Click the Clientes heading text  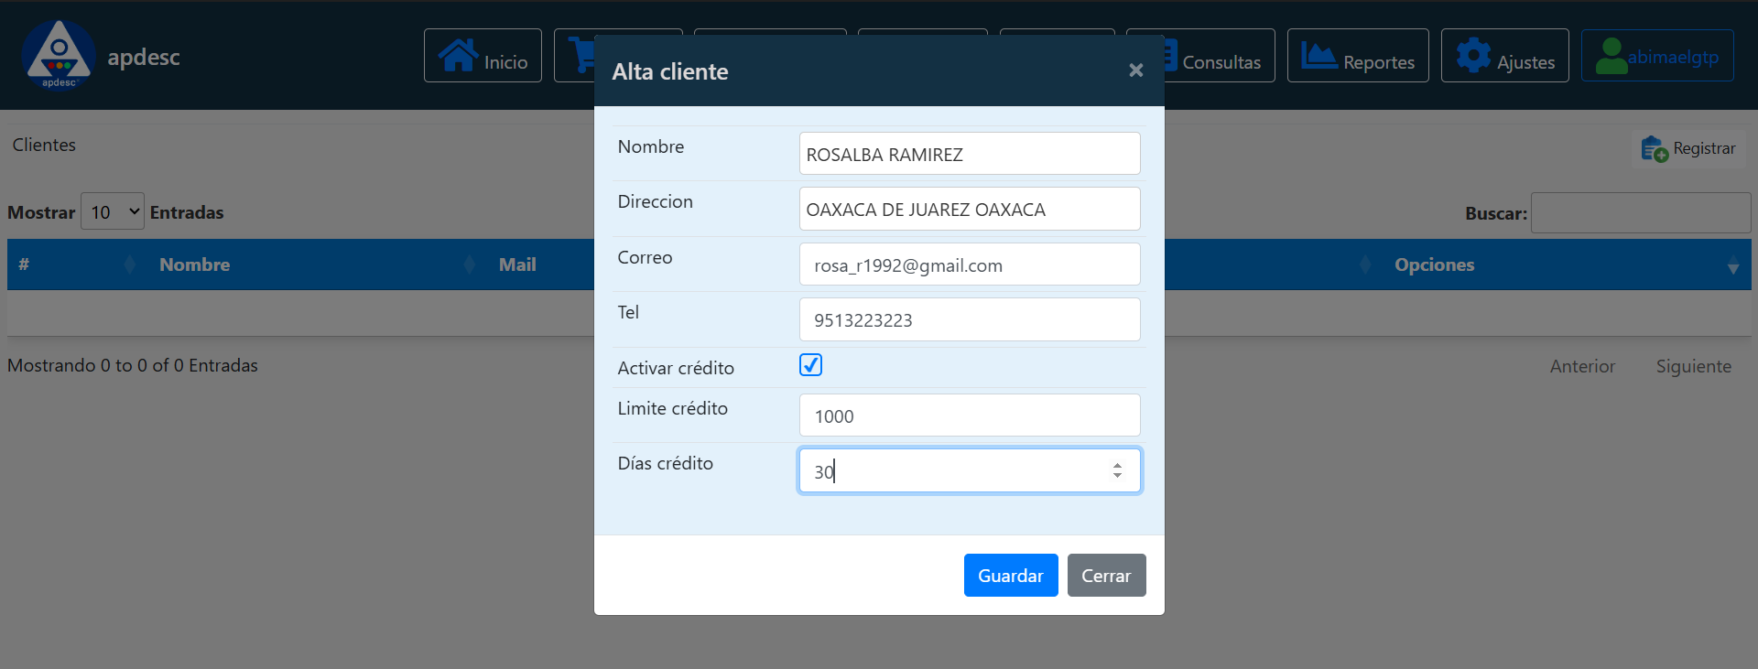(x=44, y=145)
